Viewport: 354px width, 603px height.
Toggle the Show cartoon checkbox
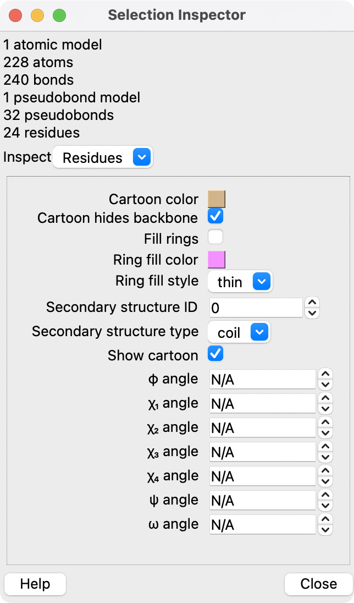click(215, 354)
